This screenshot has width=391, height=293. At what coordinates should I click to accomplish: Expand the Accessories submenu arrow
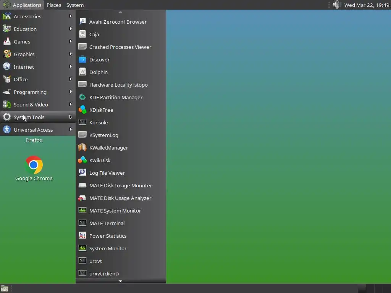[71, 16]
